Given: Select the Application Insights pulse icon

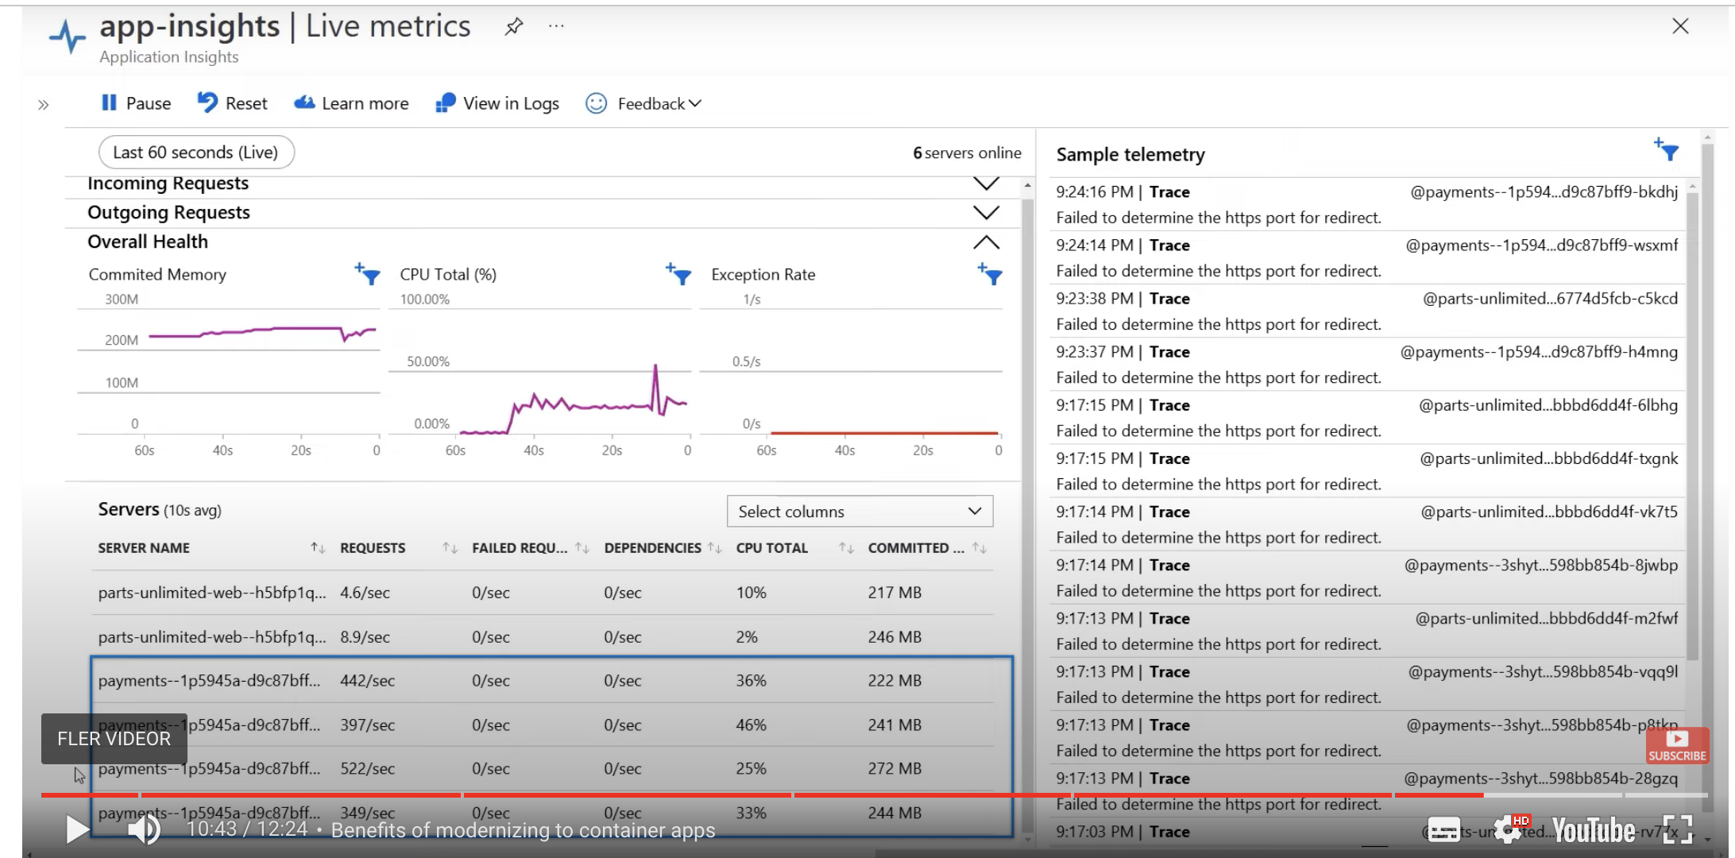Looking at the screenshot, I should (x=66, y=36).
